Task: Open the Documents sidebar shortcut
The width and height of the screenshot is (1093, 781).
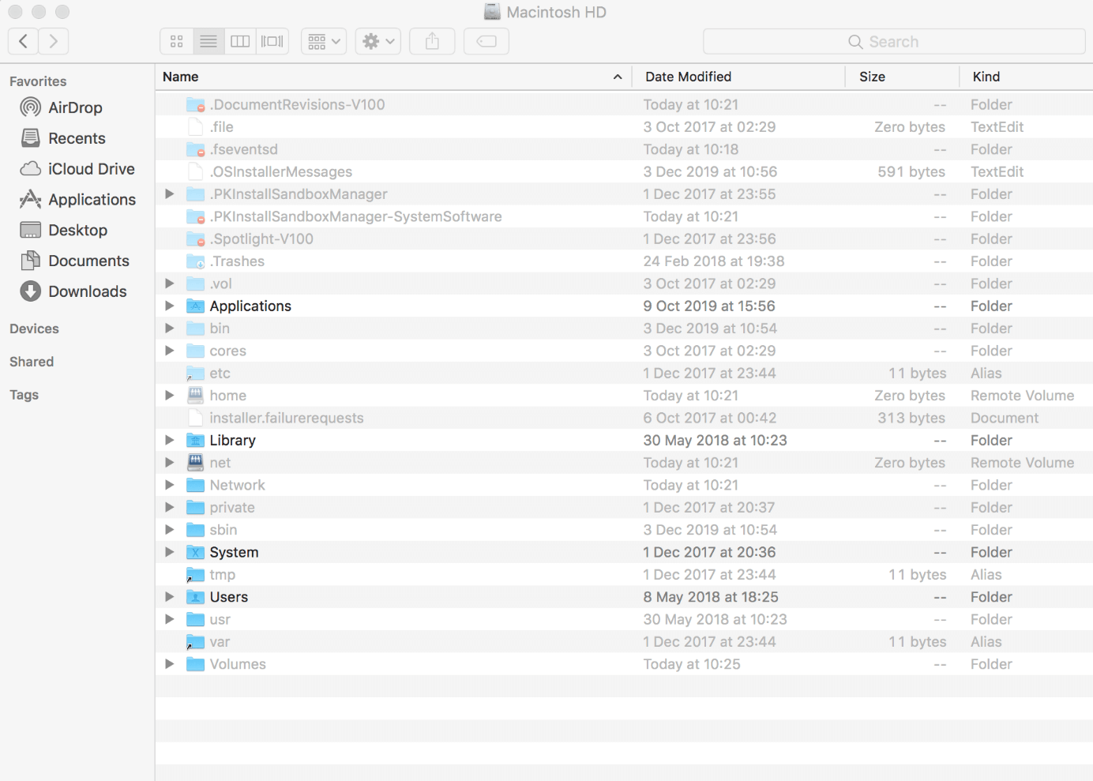Action: [x=88, y=261]
